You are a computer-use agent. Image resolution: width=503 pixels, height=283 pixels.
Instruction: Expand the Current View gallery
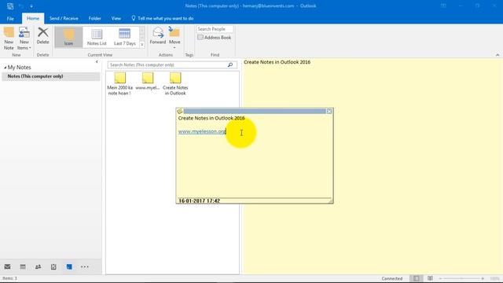142,45
